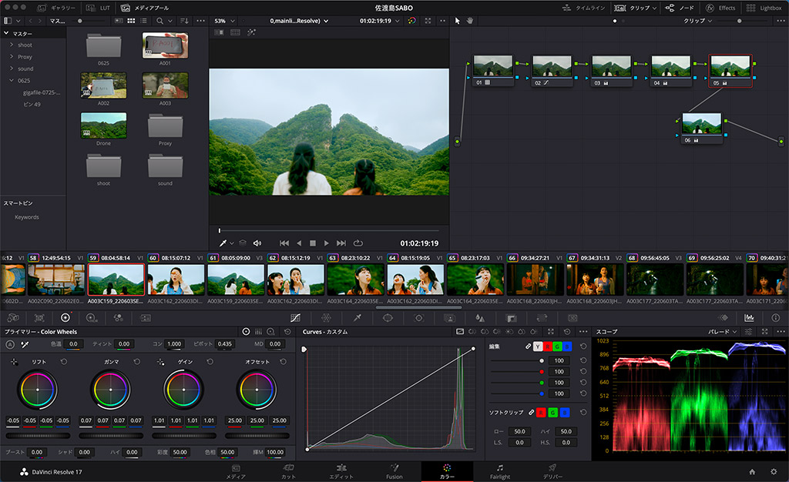The image size is (789, 482).
Task: Open the viewer timecode options dropdown
Action: [398, 21]
